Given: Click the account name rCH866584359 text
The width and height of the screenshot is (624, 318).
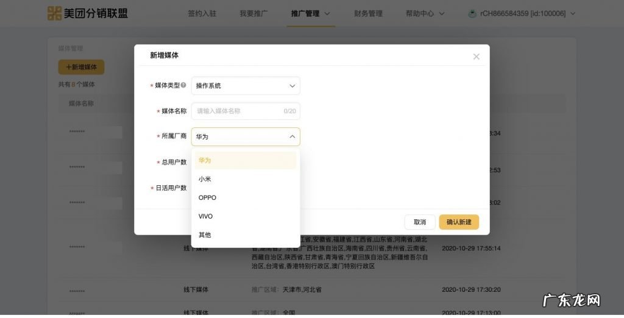Looking at the screenshot, I should click(x=523, y=13).
